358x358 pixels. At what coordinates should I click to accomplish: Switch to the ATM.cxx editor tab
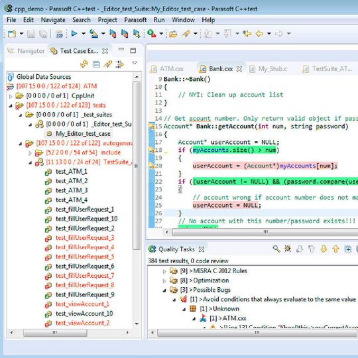[x=167, y=69]
